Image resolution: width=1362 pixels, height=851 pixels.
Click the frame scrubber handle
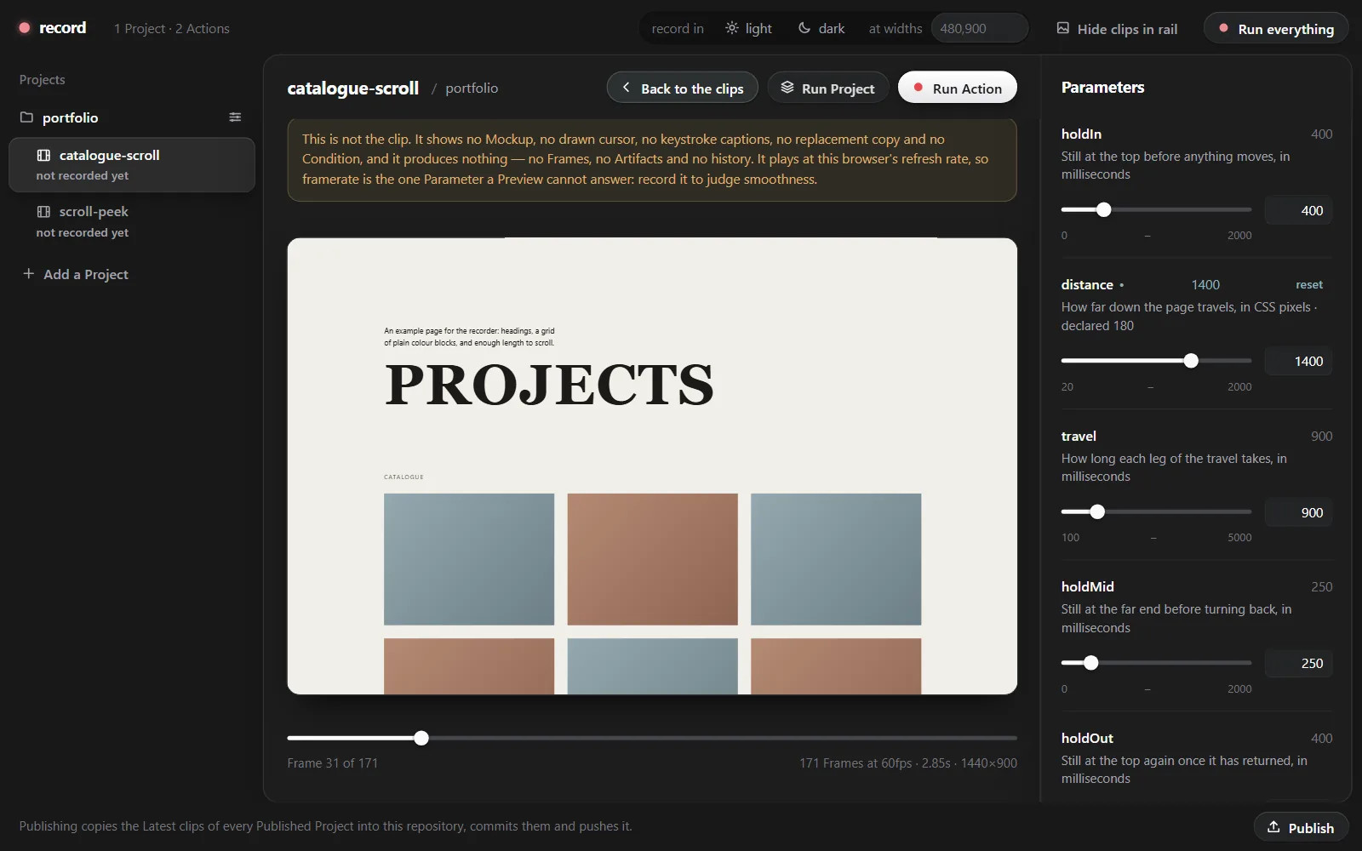click(421, 738)
